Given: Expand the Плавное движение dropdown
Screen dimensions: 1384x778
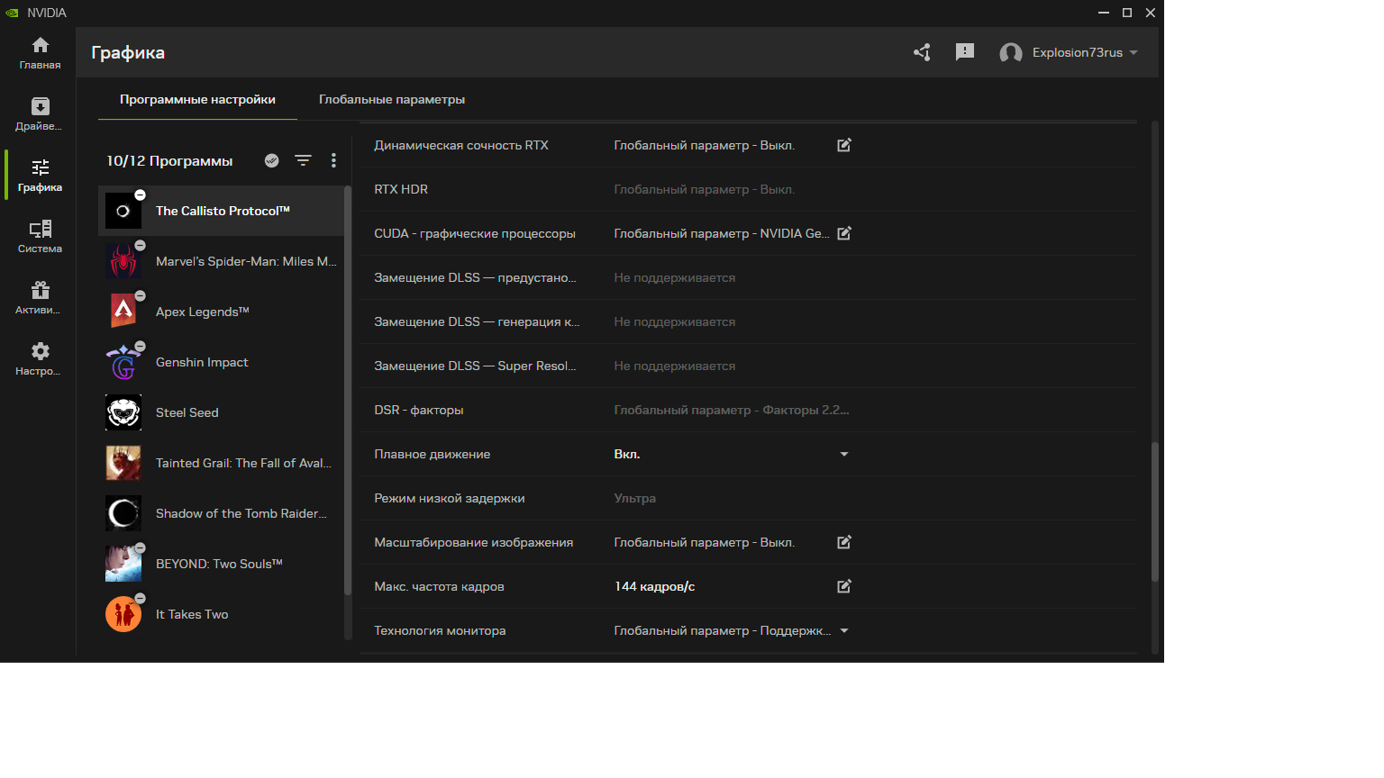Looking at the screenshot, I should [844, 454].
